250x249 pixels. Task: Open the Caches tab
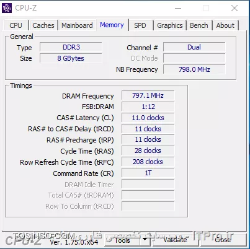43,25
